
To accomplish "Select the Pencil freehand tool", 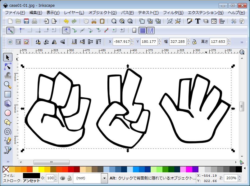I will (8, 141).
